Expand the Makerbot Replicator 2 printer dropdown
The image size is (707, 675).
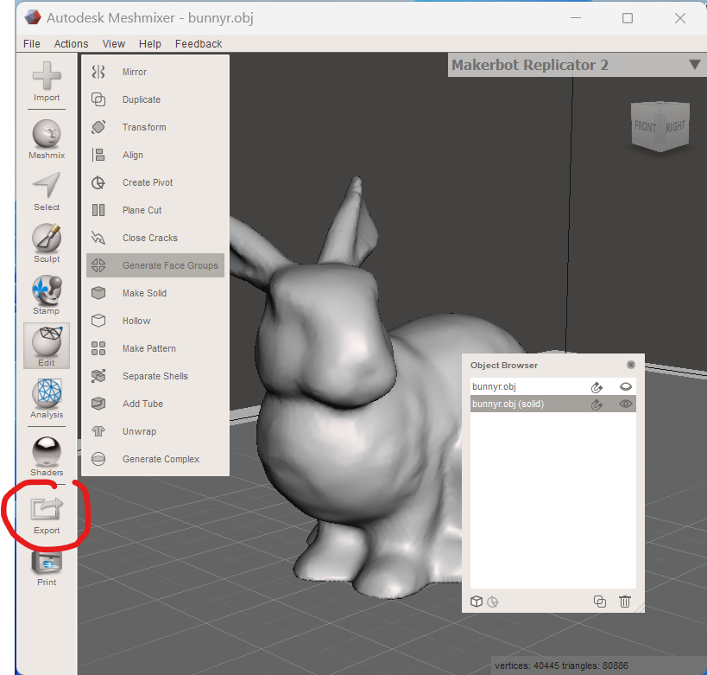pyautogui.click(x=695, y=65)
